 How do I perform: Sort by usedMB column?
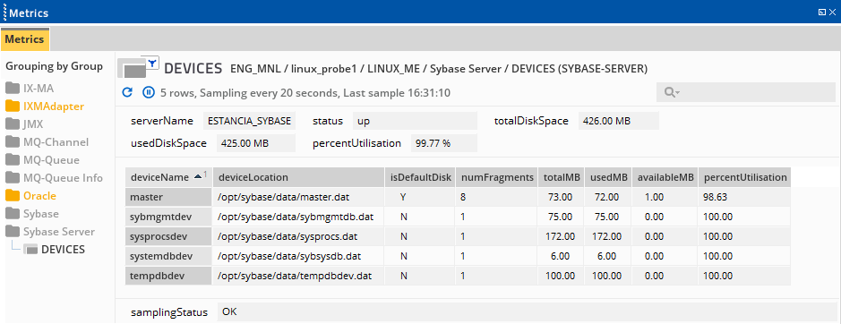[x=608, y=177]
